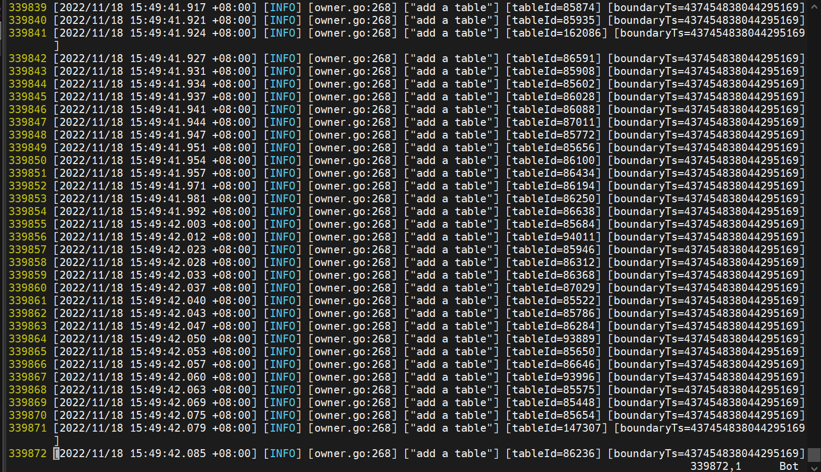Click tableId=85786 text
The height and width of the screenshot is (472, 821).
[x=554, y=313]
